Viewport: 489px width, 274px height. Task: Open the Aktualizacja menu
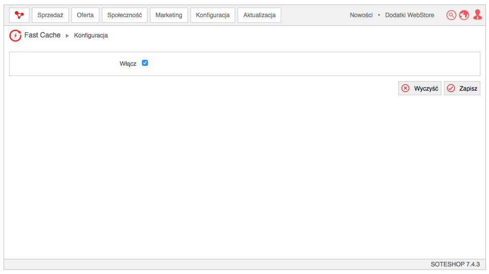coord(259,15)
